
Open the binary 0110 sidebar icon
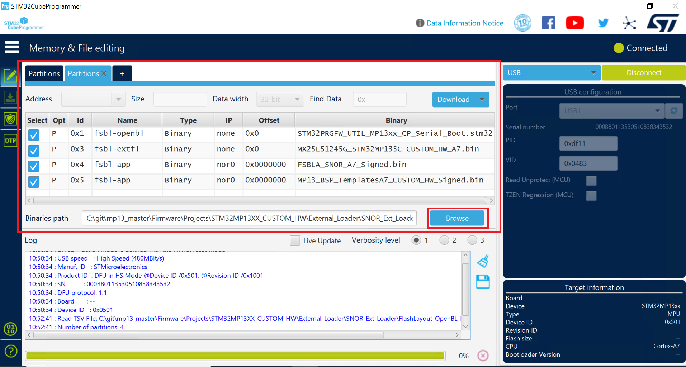pos(10,329)
